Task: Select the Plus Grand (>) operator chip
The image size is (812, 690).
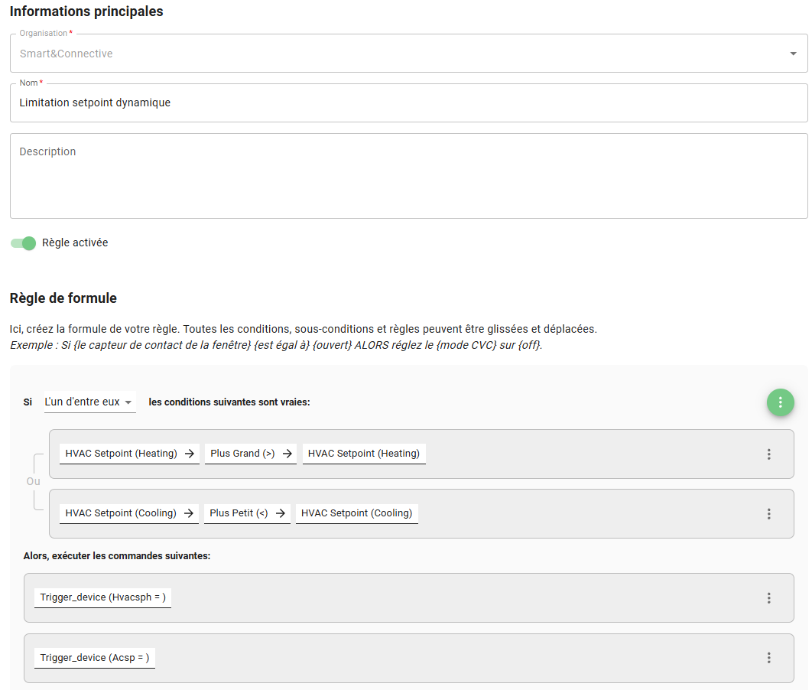Action: (242, 454)
